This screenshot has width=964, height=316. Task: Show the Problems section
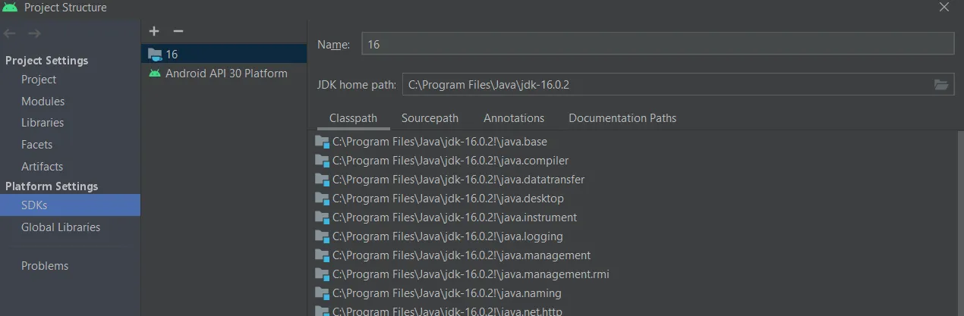tap(45, 266)
